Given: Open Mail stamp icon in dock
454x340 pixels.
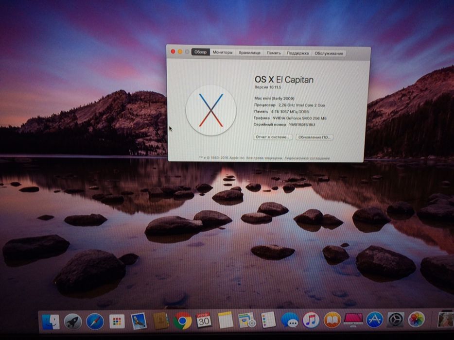Looking at the screenshot, I should tap(139, 321).
